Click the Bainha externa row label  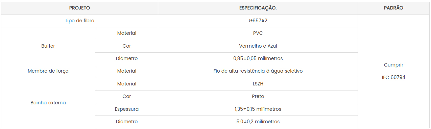pyautogui.click(x=48, y=103)
